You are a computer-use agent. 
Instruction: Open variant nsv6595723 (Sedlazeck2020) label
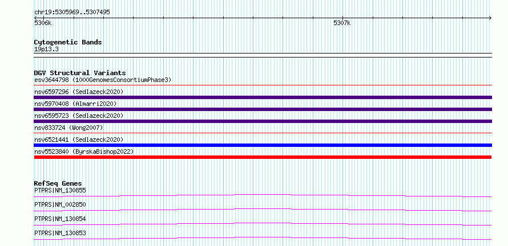click(x=79, y=116)
